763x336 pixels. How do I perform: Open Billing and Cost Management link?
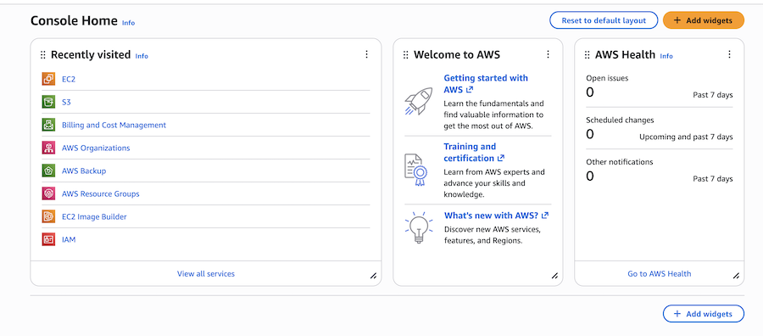(114, 125)
